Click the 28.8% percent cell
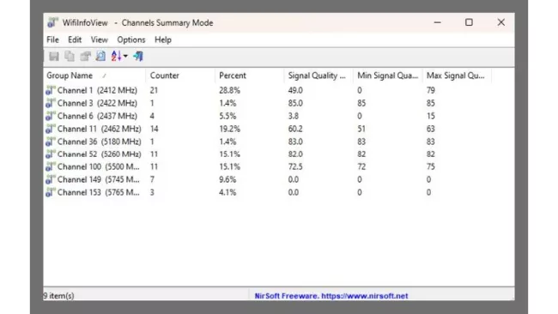The image size is (558, 314). pos(229,90)
